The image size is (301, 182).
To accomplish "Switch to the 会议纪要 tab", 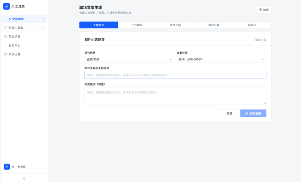I will pos(214,25).
